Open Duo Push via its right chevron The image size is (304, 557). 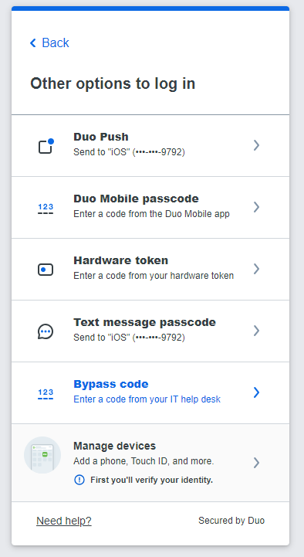256,145
